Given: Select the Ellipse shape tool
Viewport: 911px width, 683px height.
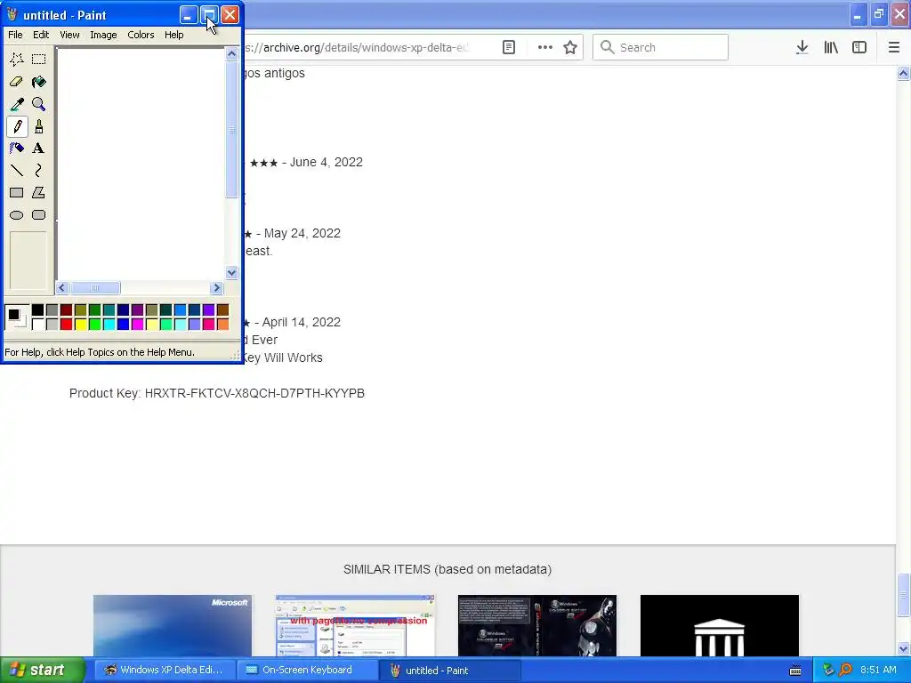Looking at the screenshot, I should (17, 215).
